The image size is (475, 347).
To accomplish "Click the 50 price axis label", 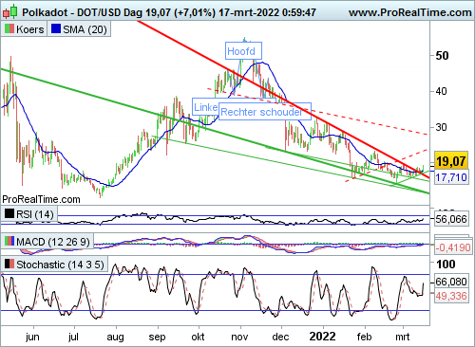I will click(442, 56).
